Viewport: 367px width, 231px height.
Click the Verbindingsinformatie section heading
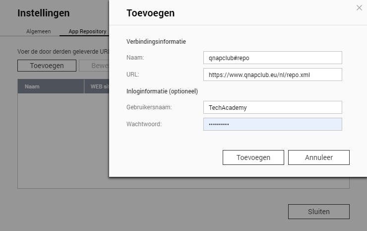156,42
